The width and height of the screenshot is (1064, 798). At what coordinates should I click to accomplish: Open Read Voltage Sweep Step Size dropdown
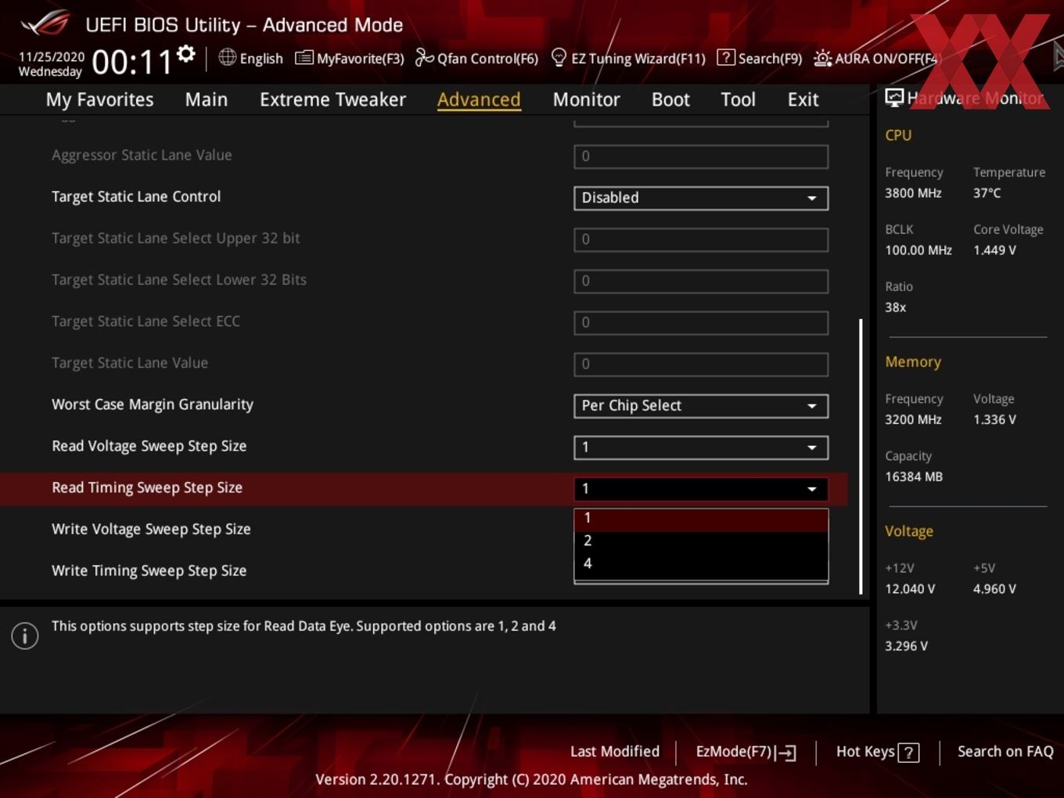701,448
